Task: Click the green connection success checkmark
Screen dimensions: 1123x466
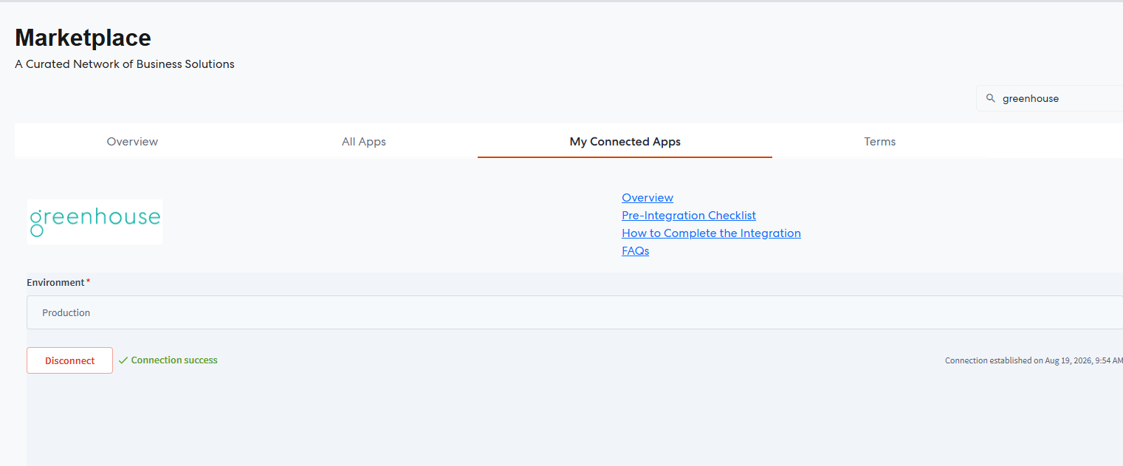Action: 123,360
